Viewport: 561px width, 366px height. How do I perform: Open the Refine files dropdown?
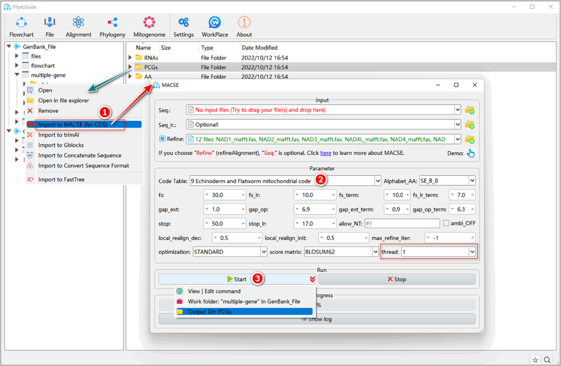pyautogui.click(x=457, y=140)
